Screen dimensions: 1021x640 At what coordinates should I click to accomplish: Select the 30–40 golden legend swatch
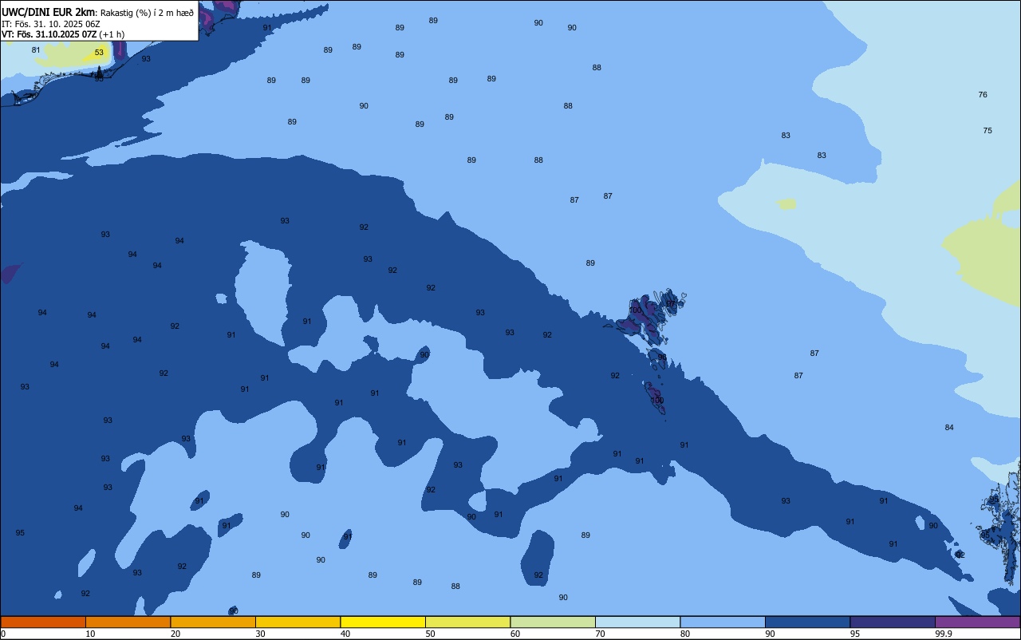pyautogui.click(x=298, y=622)
